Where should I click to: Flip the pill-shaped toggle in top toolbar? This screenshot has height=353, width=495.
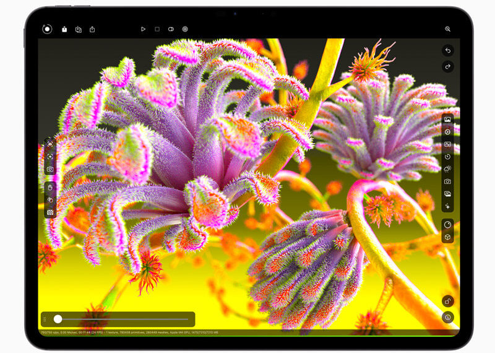[171, 29]
